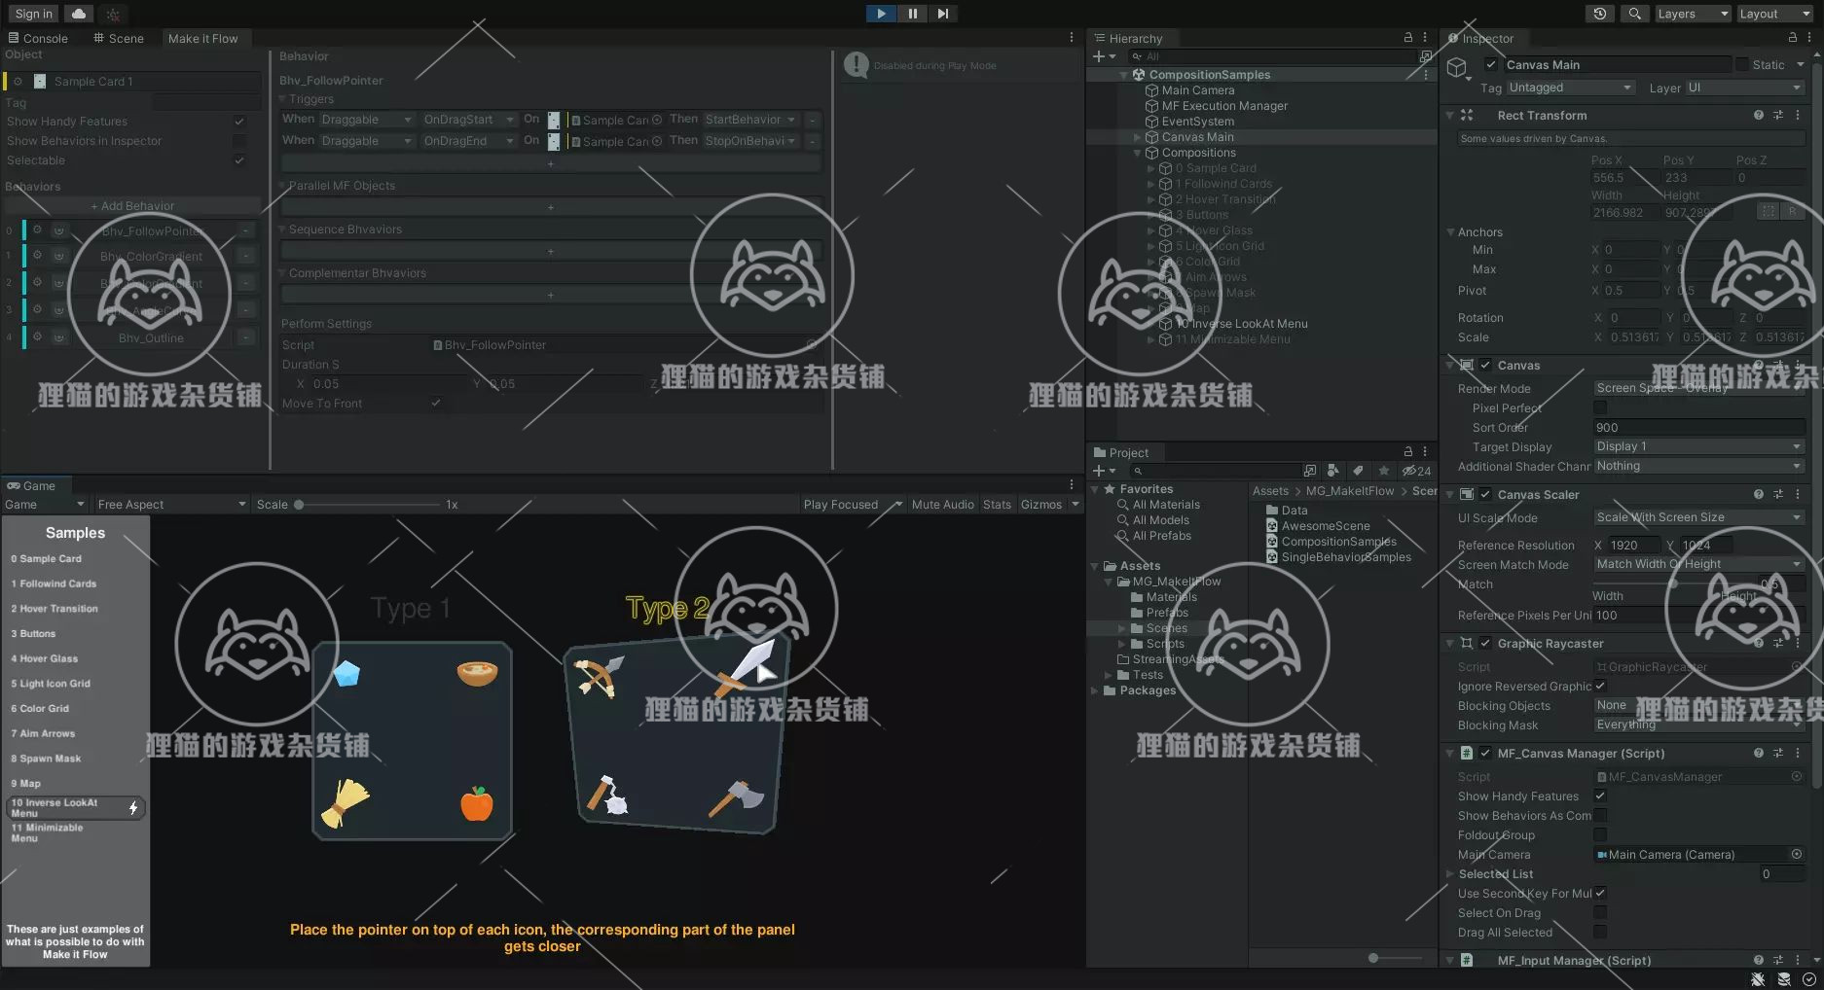Select the Make it Flow tab

(x=203, y=38)
